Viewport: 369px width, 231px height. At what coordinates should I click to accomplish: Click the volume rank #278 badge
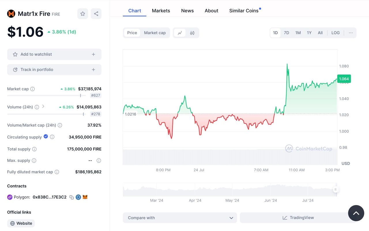(96, 114)
